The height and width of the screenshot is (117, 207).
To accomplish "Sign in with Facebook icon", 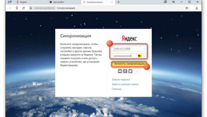I will 125,71.
